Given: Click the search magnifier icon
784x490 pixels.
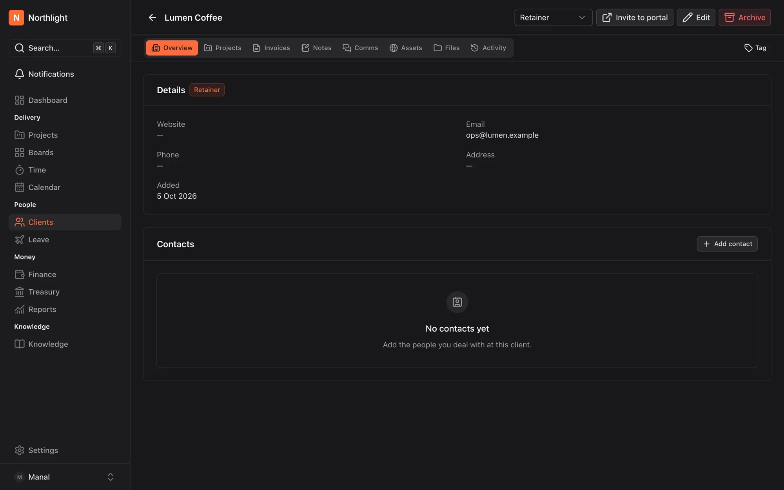Looking at the screenshot, I should pyautogui.click(x=20, y=48).
